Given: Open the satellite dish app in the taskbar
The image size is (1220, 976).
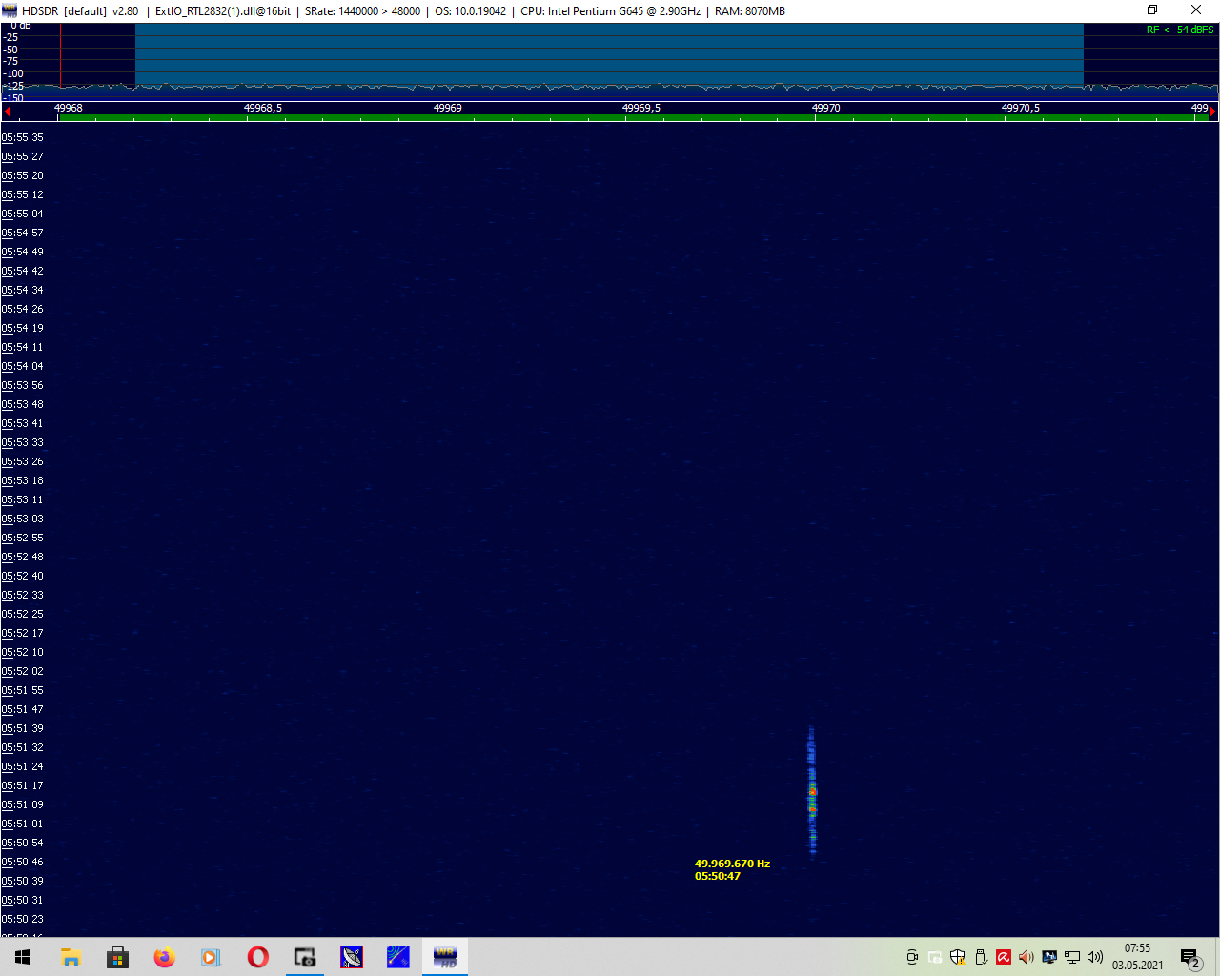Looking at the screenshot, I should [352, 957].
